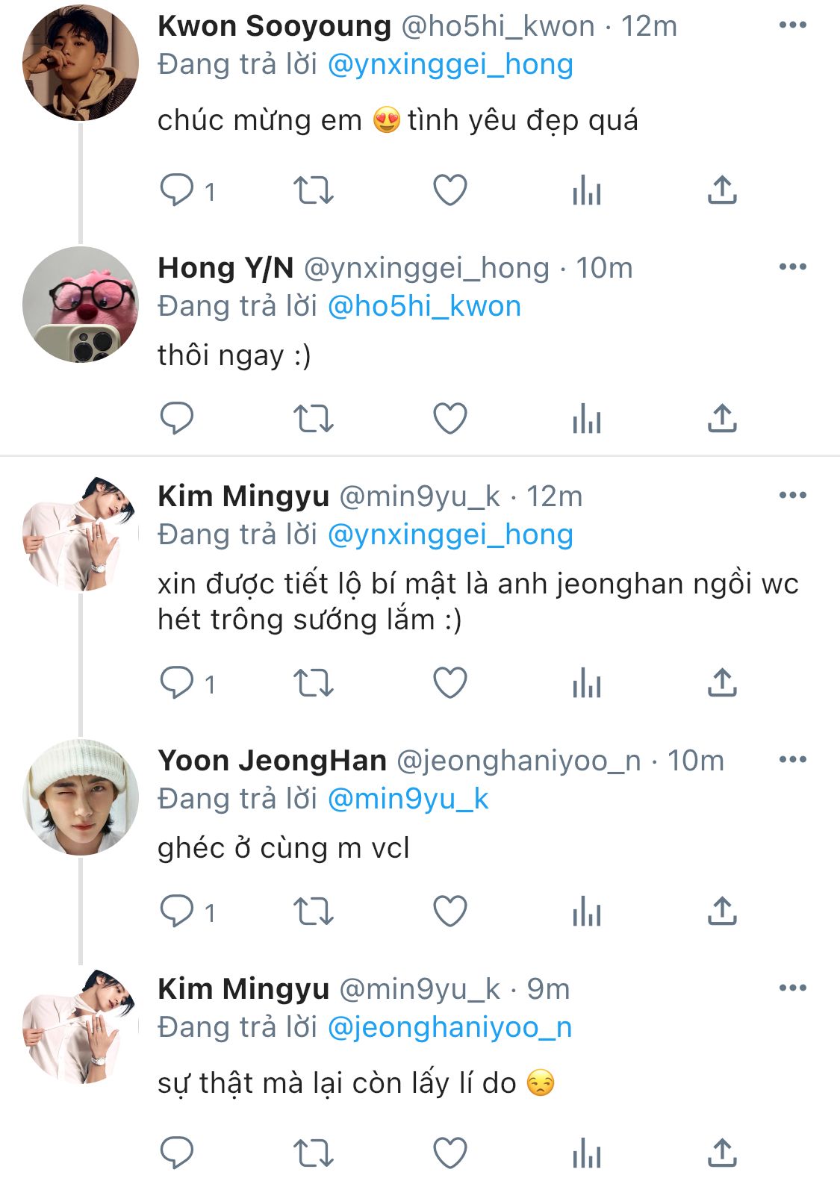The width and height of the screenshot is (840, 1181).
Task: Like Kwon Sooyoung's congratulation tweet
Action: point(450,190)
